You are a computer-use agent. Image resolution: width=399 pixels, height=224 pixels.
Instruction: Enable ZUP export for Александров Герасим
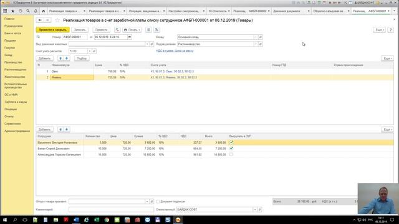pos(231,154)
